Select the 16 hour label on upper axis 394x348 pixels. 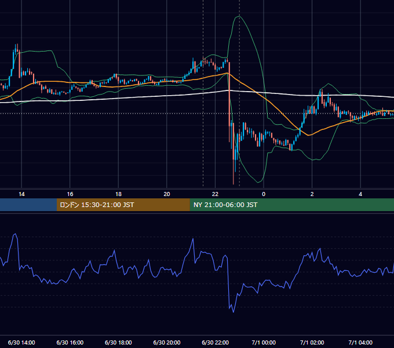[x=70, y=194]
